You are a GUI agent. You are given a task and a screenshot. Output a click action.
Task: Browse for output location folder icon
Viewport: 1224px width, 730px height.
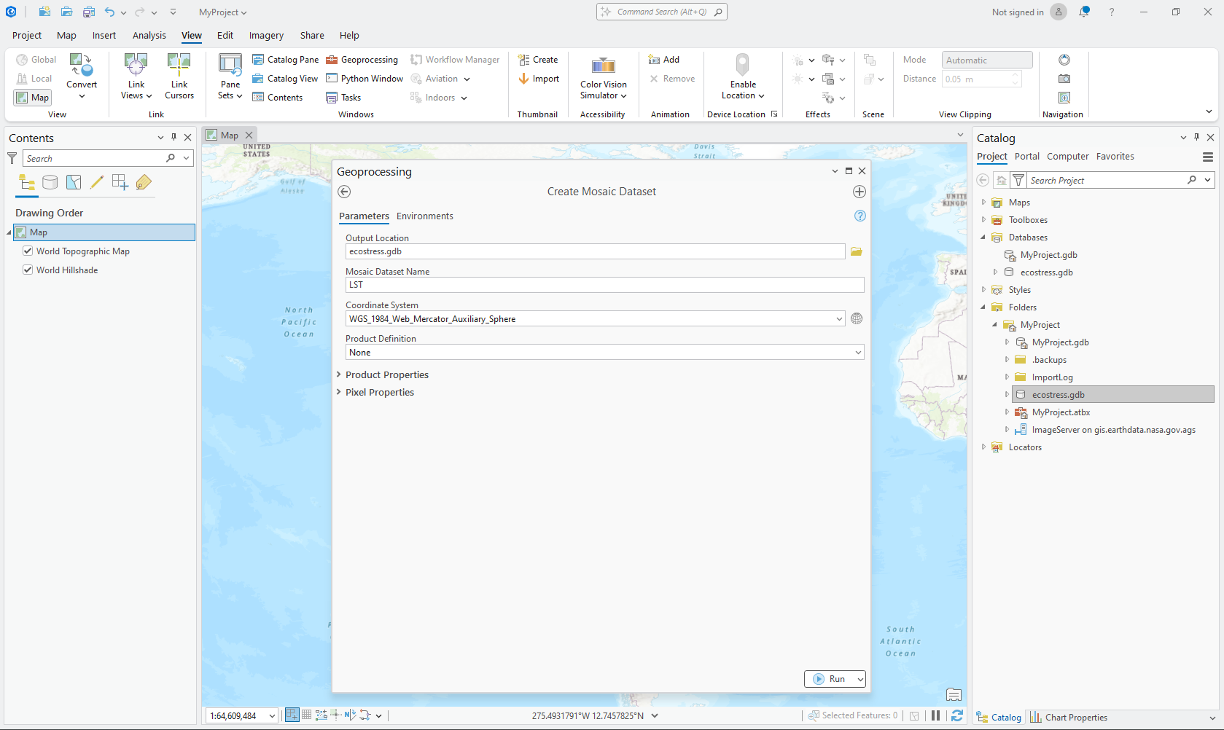coord(856,251)
